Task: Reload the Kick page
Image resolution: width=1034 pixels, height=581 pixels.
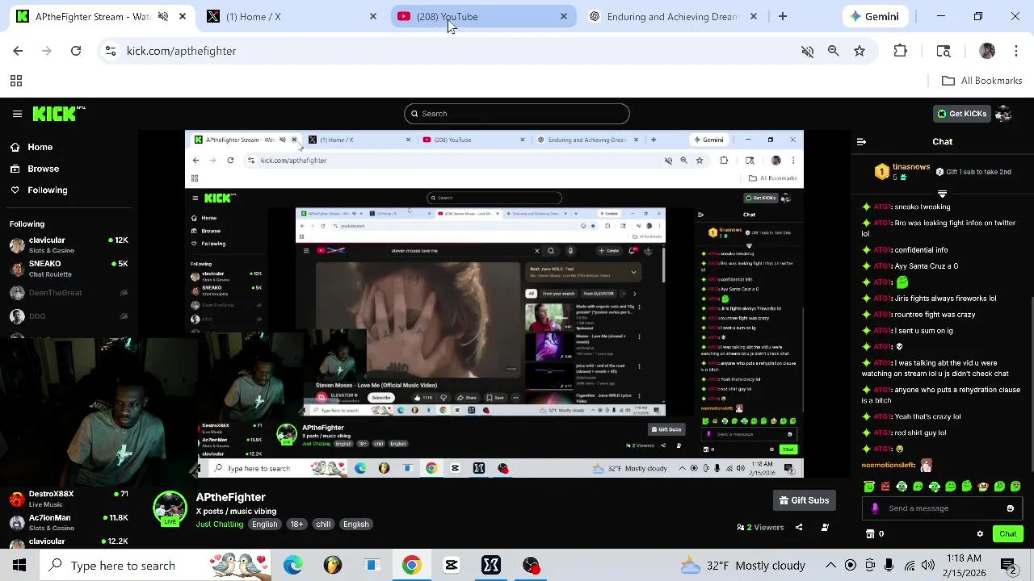Action: (x=76, y=51)
